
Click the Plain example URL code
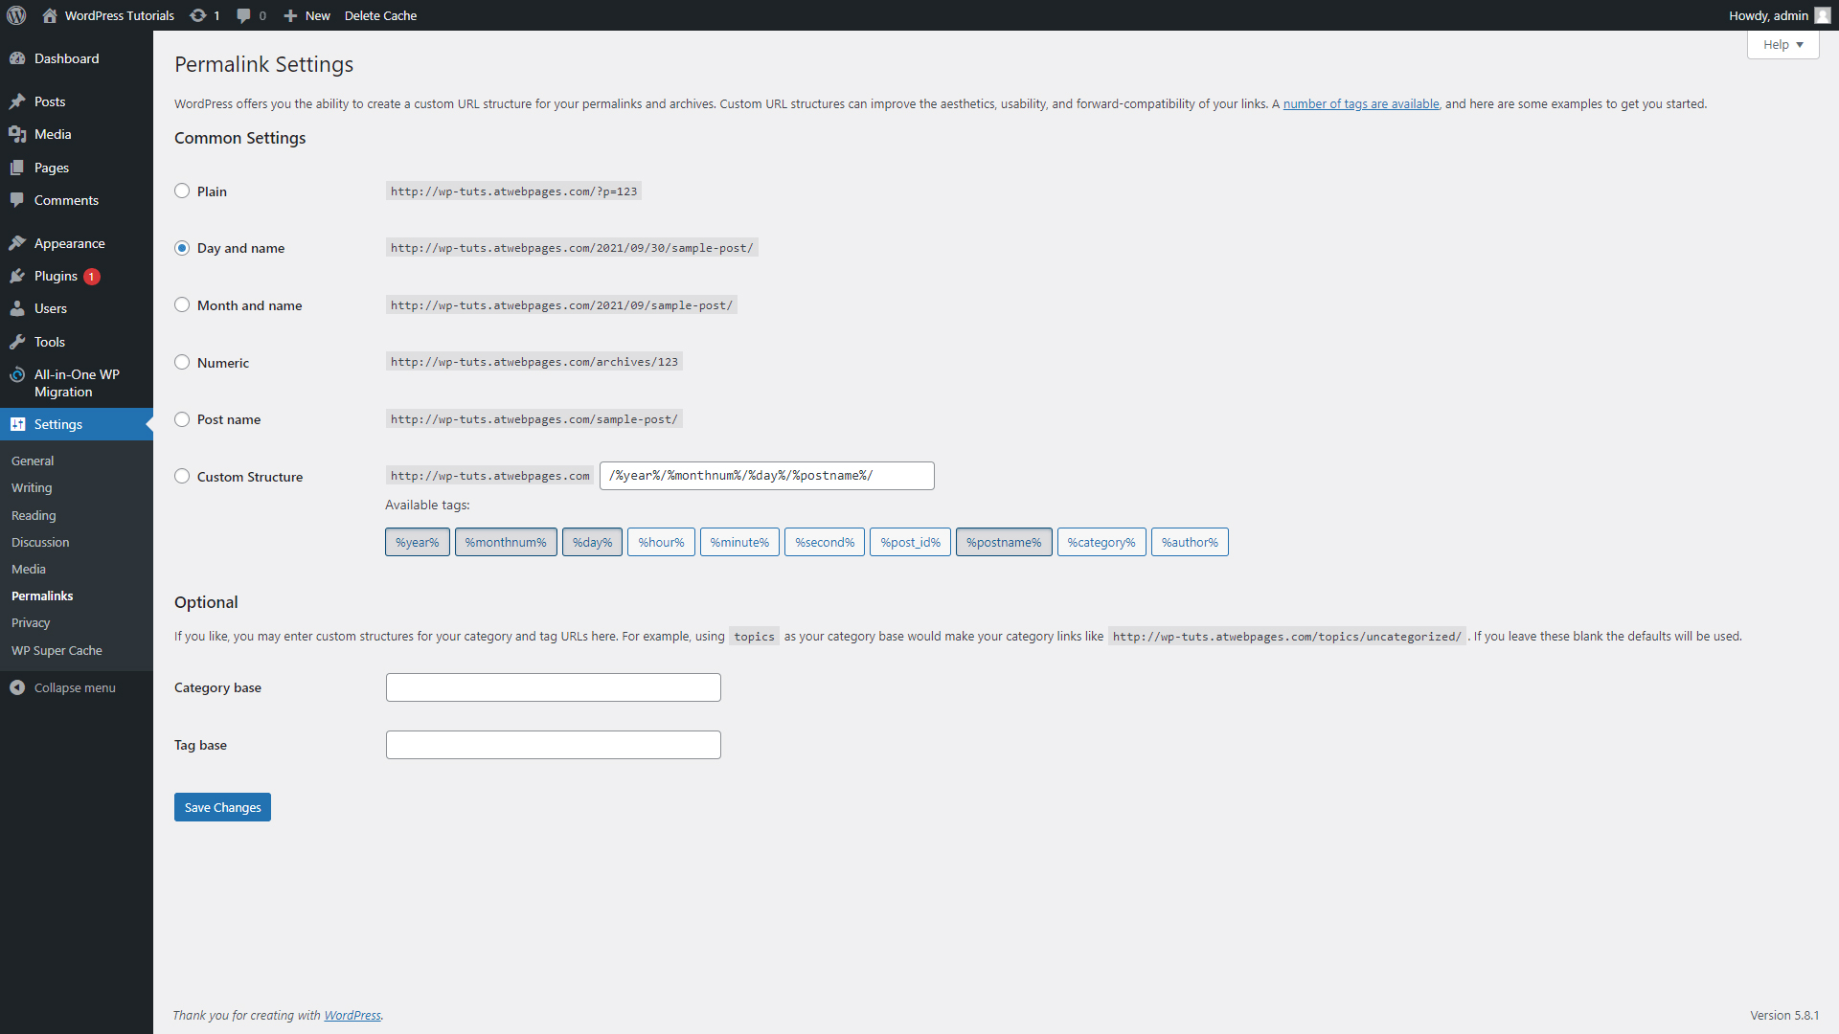tap(513, 191)
